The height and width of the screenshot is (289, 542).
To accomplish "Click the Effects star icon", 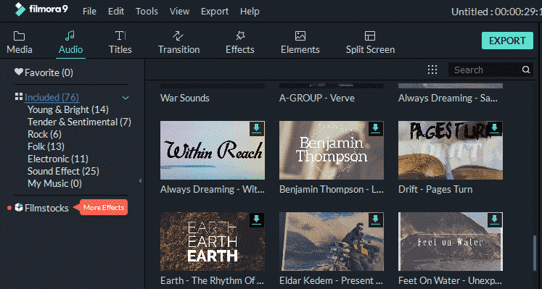I will (240, 35).
